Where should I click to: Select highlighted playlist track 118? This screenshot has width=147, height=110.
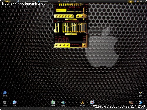click(x=70, y=42)
